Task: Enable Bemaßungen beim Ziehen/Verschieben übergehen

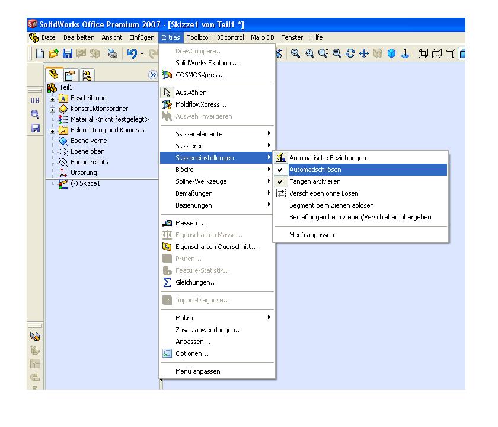Action: coord(361,217)
